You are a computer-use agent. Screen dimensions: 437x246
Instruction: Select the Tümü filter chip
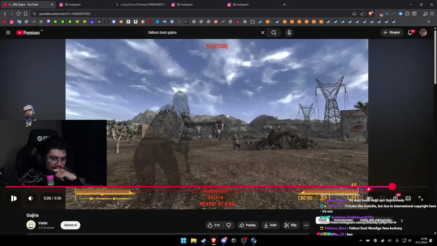[x=322, y=220]
